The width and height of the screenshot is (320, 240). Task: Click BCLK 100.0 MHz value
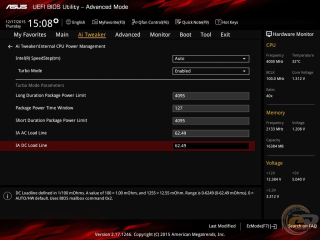tap(275, 79)
